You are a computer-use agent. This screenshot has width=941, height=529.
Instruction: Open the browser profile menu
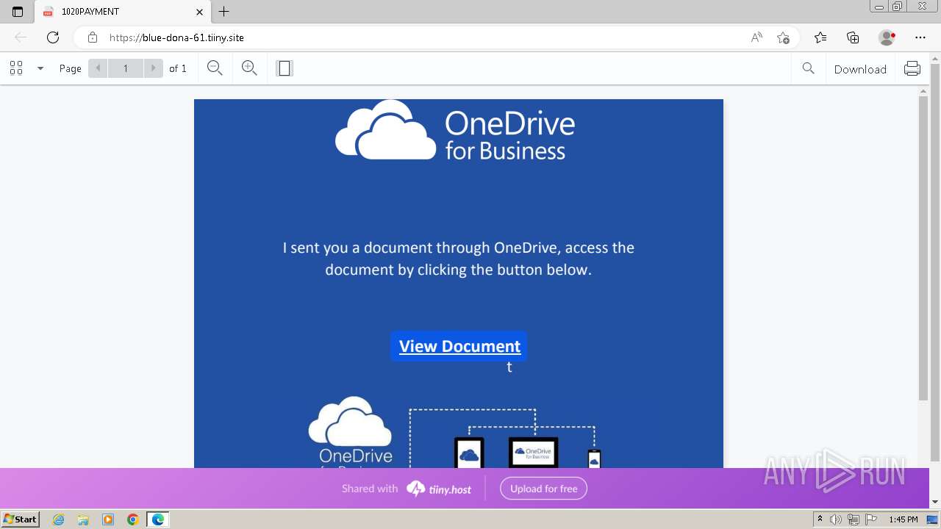point(887,37)
